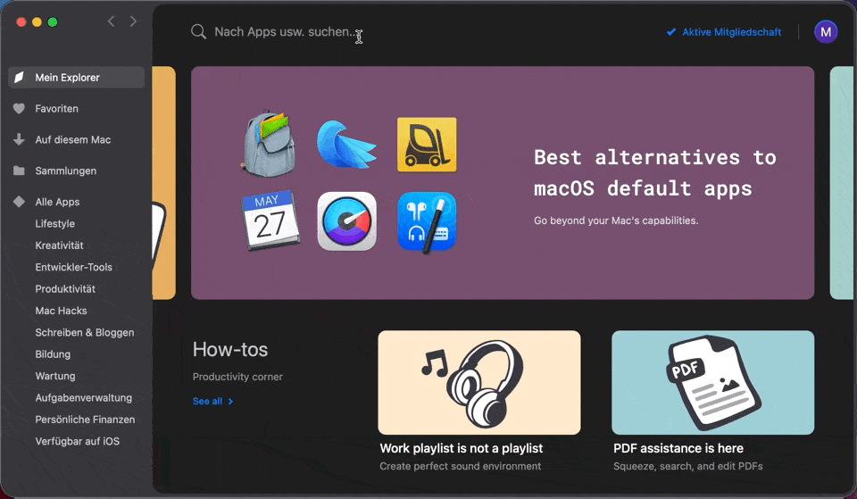Click the blue checkmark beside Aktive Mitgliedschaft

coord(671,32)
